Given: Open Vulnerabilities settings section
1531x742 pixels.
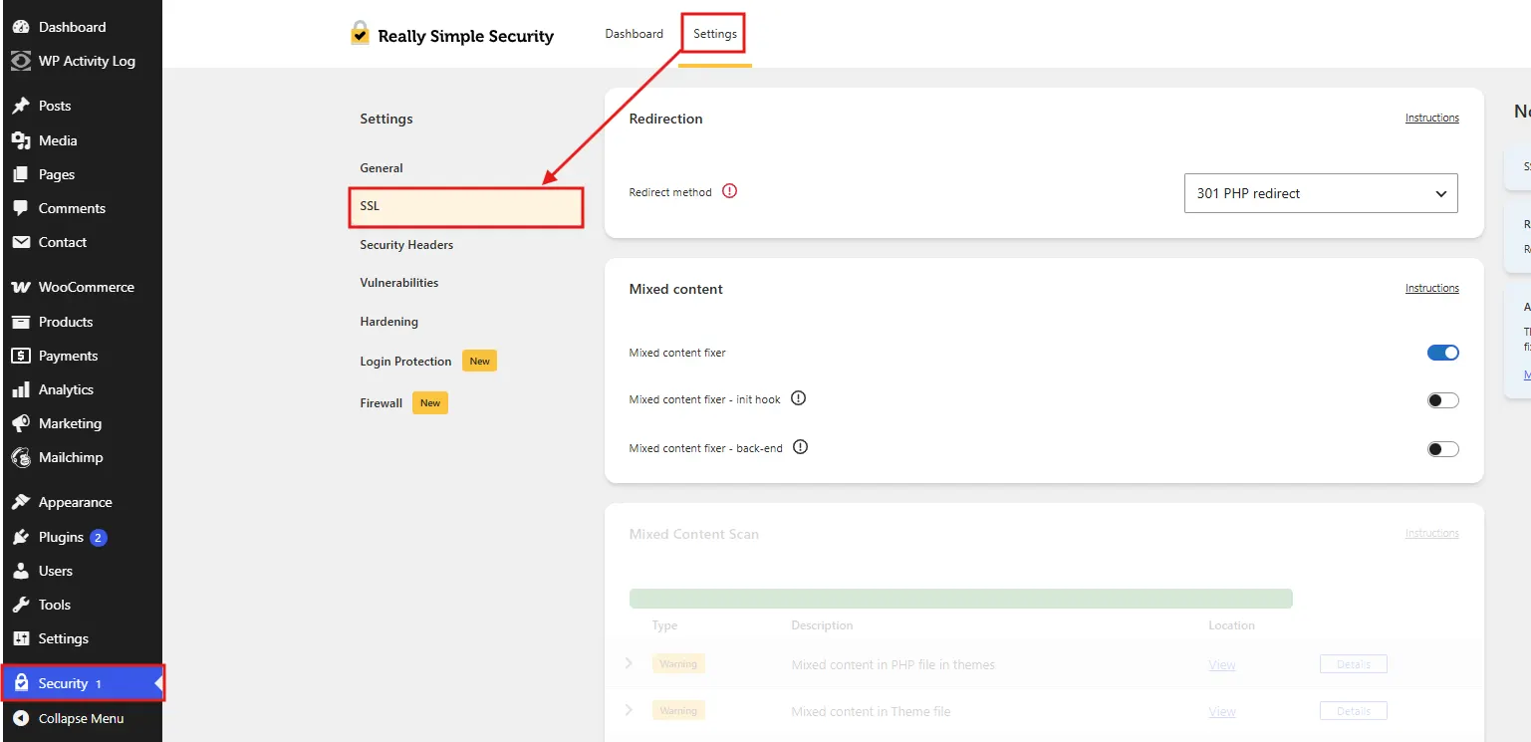Looking at the screenshot, I should coord(399,283).
